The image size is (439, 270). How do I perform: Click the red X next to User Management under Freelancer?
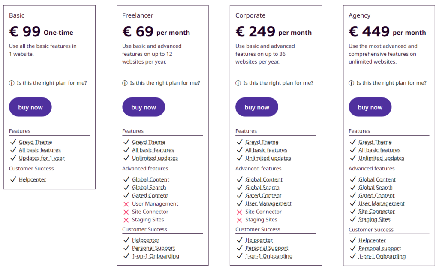tap(126, 203)
